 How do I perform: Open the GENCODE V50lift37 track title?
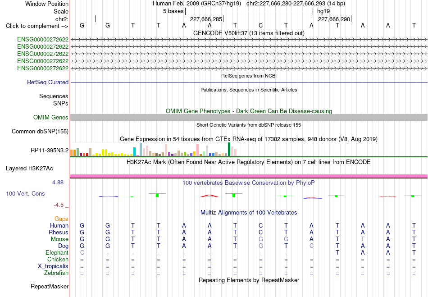249,33
